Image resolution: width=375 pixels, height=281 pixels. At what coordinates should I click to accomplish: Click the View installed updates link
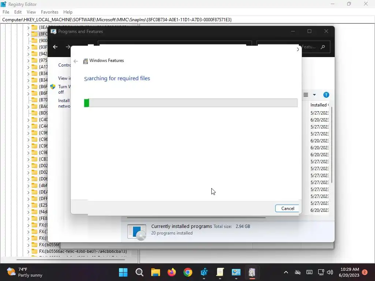[64, 78]
